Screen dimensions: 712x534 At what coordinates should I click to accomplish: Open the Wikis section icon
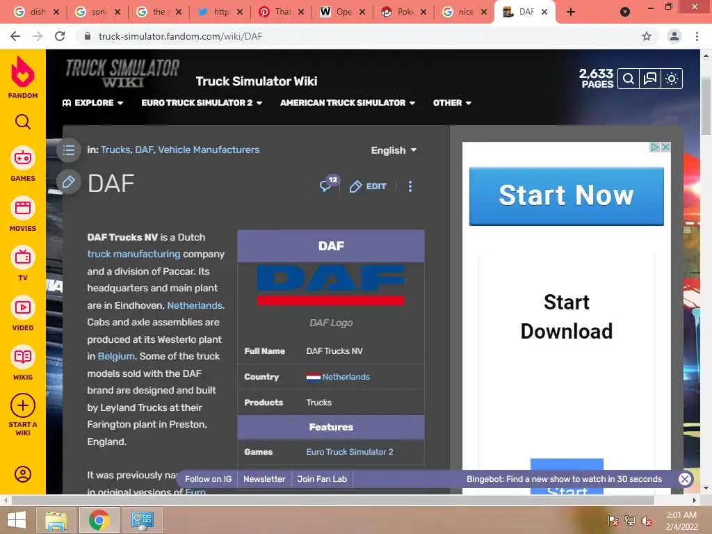(x=23, y=357)
